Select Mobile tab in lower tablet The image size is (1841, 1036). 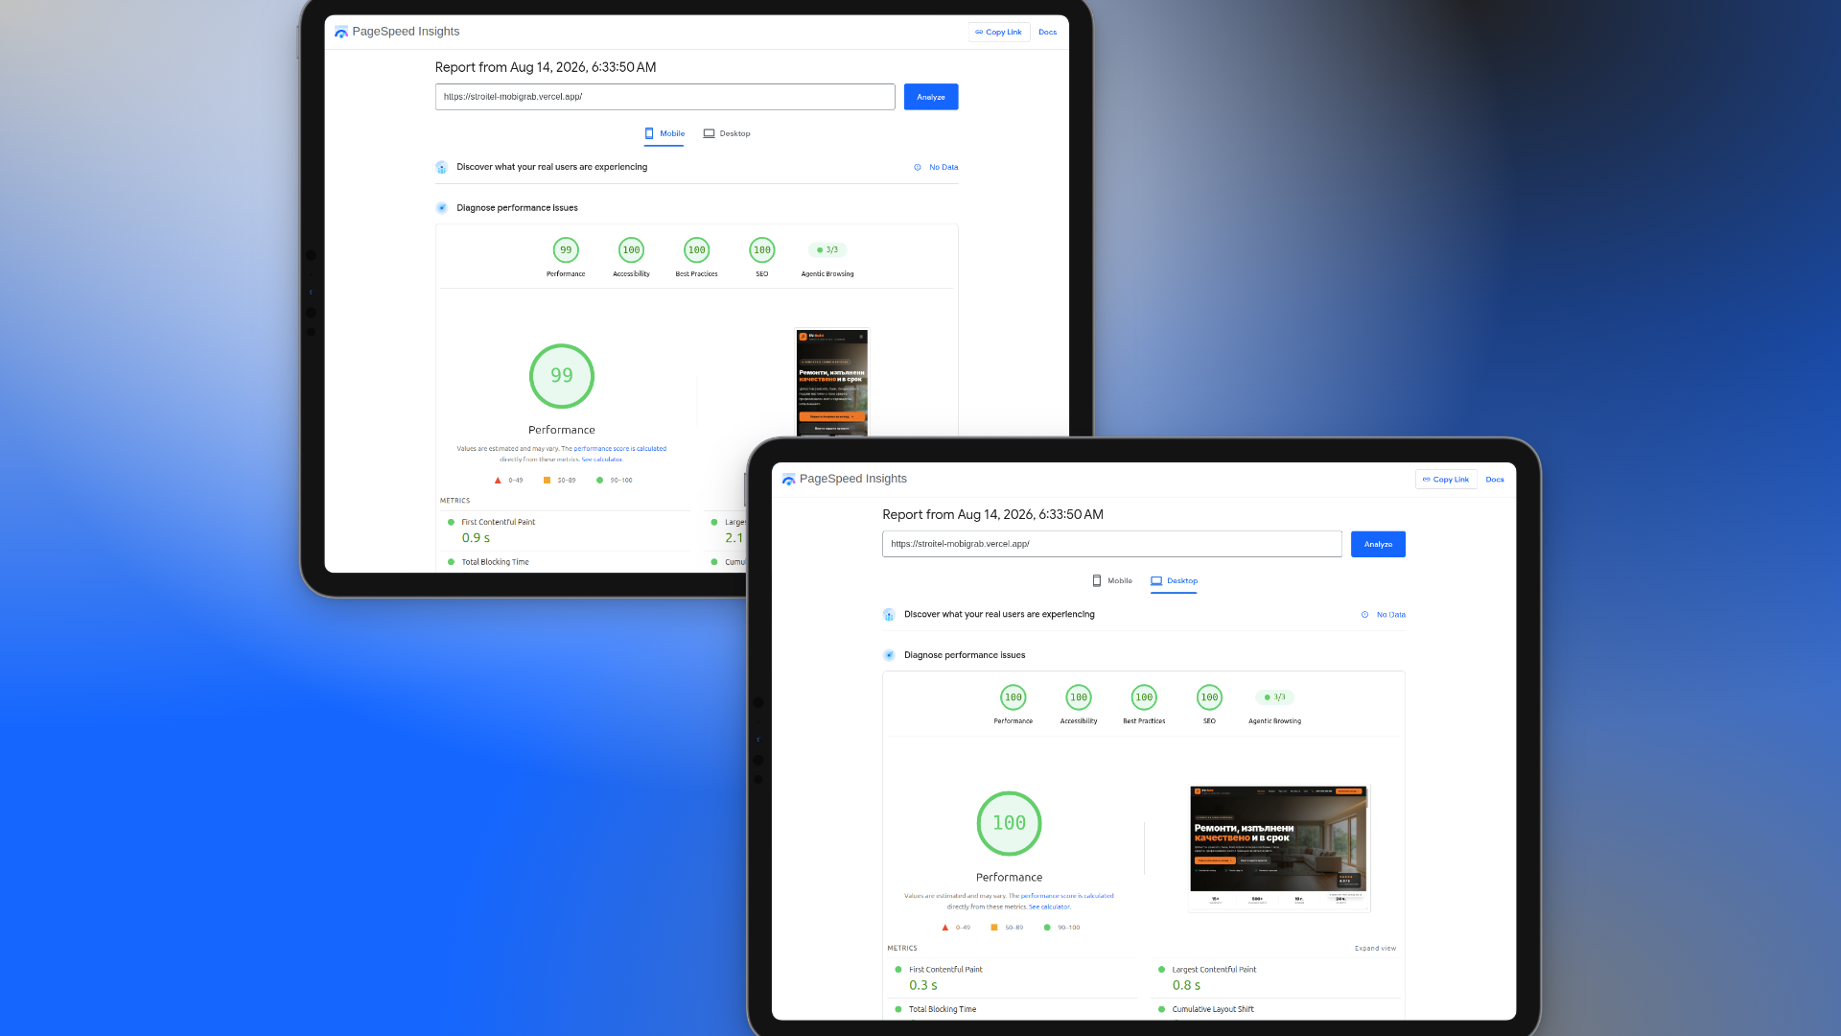1112,580
